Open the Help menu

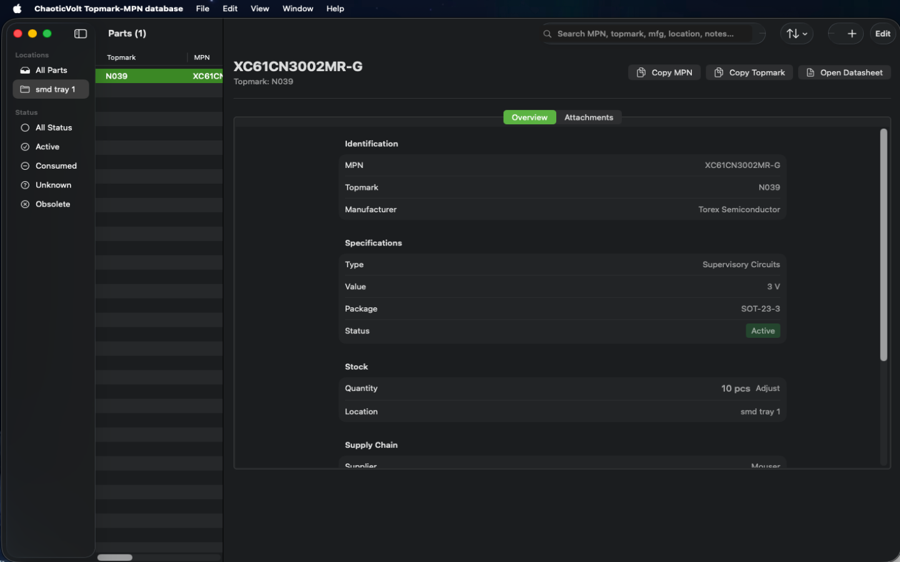click(335, 9)
